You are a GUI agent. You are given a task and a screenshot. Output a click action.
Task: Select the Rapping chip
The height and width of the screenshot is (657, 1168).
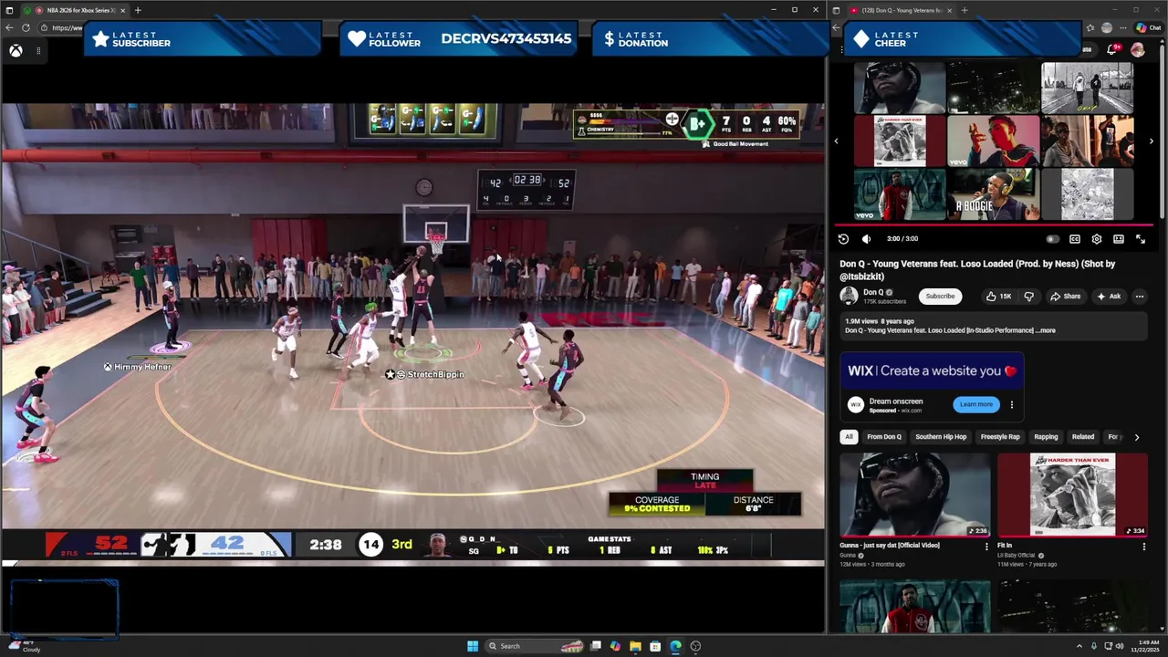pyautogui.click(x=1046, y=436)
